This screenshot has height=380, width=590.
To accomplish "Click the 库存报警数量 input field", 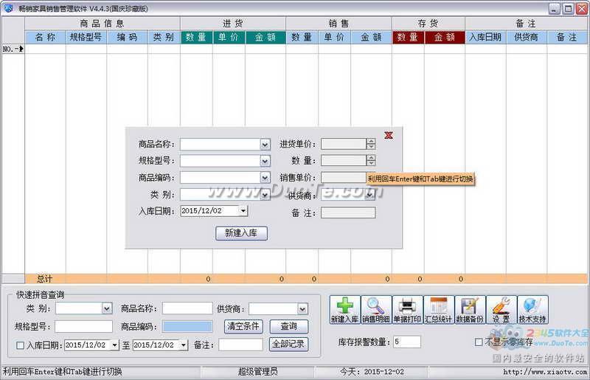I will [407, 342].
